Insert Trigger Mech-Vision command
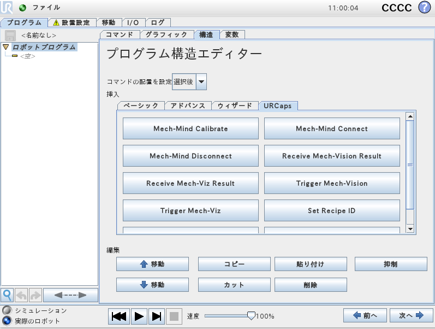Image resolution: width=435 pixels, height=329 pixels. click(332, 183)
